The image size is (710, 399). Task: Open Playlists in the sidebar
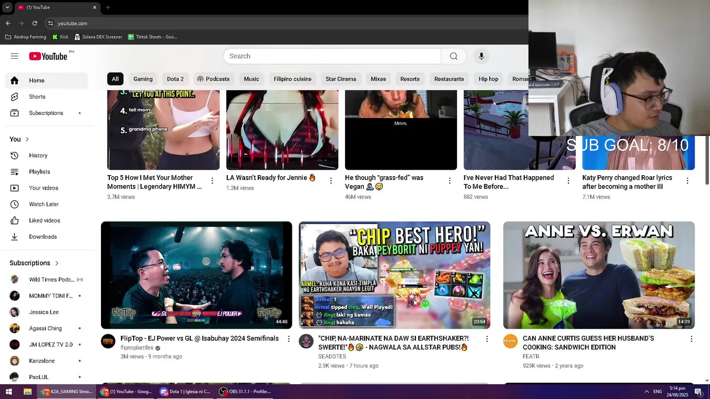pyautogui.click(x=47, y=172)
